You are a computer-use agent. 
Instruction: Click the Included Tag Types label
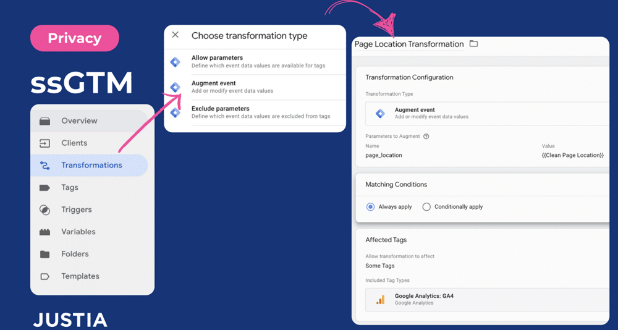387,281
